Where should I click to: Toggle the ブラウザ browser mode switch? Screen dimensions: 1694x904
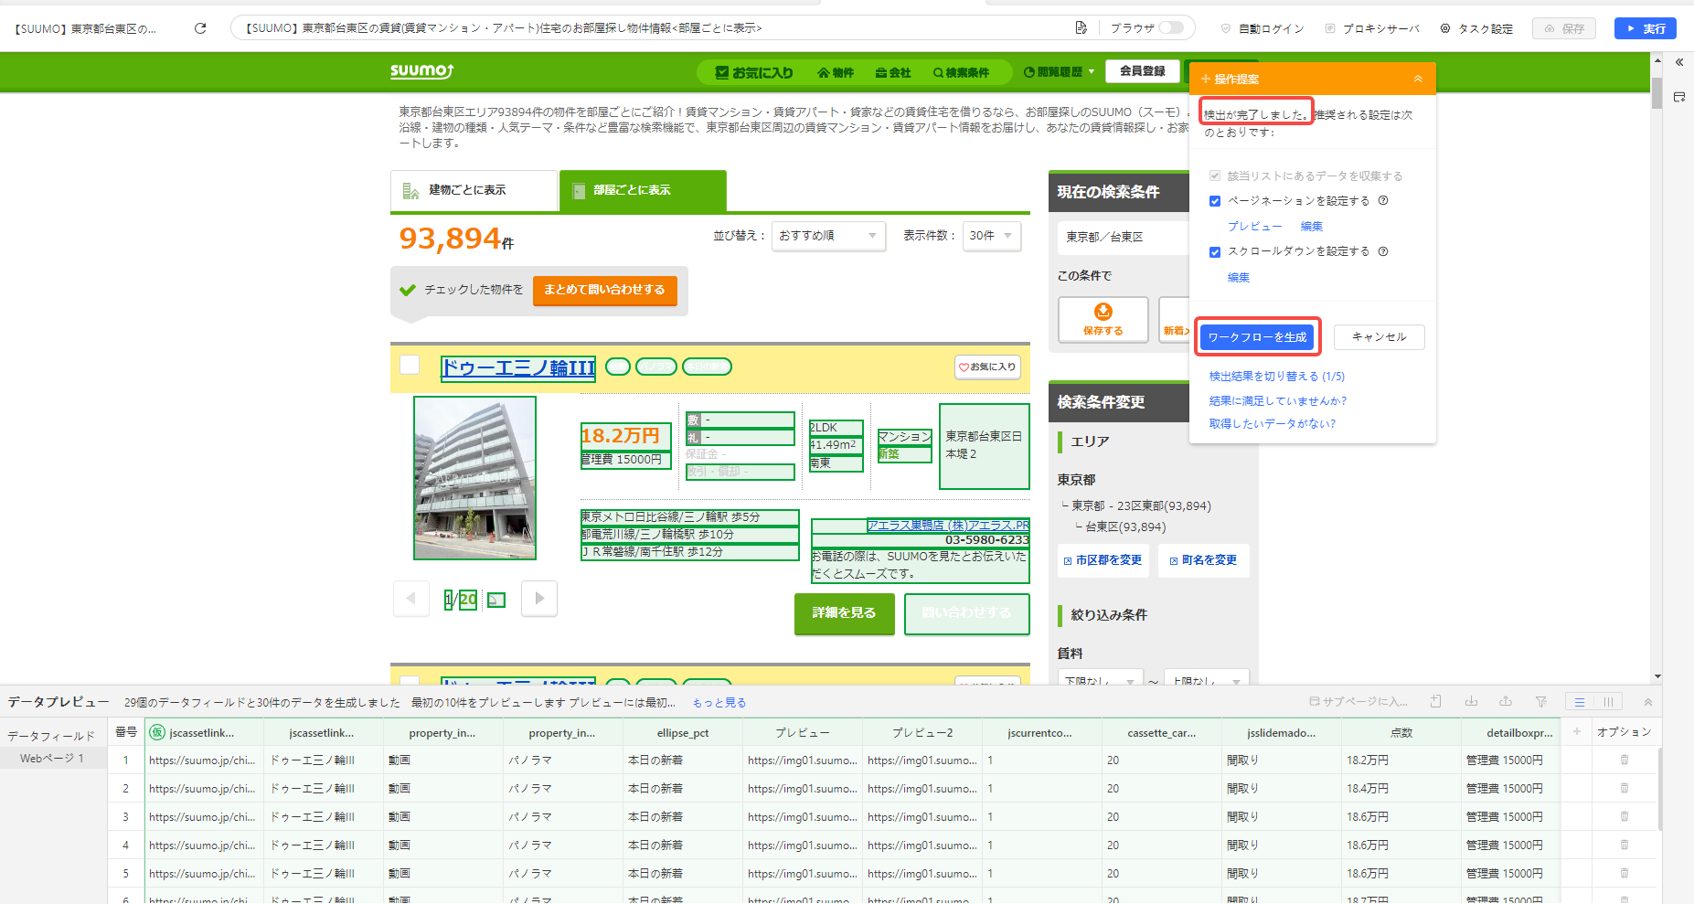click(x=1171, y=27)
